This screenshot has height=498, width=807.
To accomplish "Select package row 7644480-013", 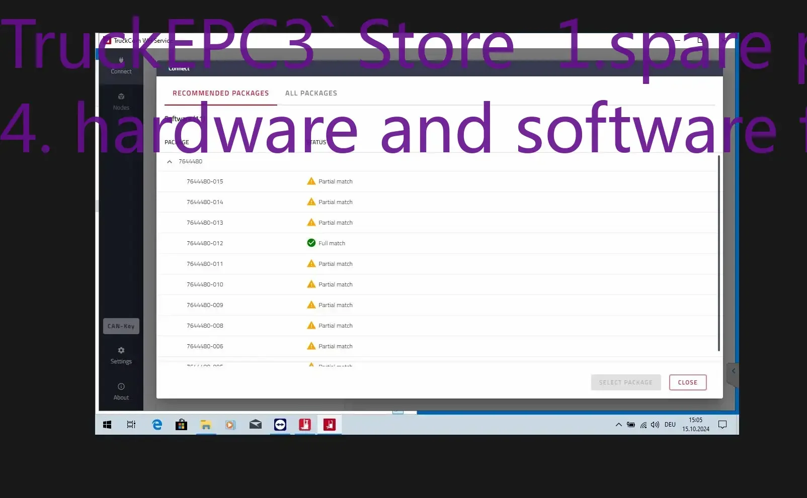I will (437, 223).
